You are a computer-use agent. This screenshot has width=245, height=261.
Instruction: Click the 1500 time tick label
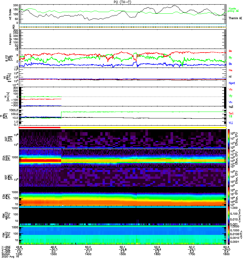click(122, 254)
